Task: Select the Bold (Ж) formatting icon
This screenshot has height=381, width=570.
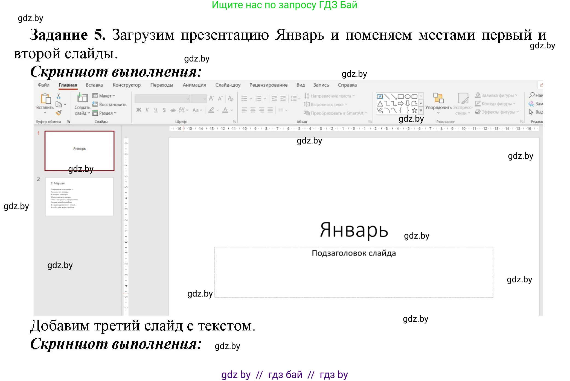Action: tap(138, 110)
